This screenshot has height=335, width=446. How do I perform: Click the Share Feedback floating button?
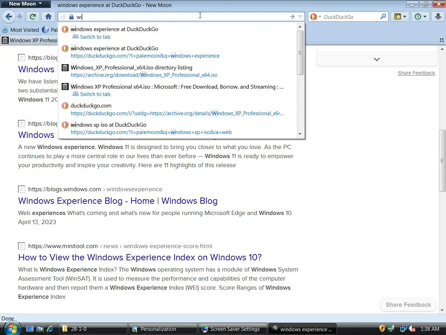[408, 305]
